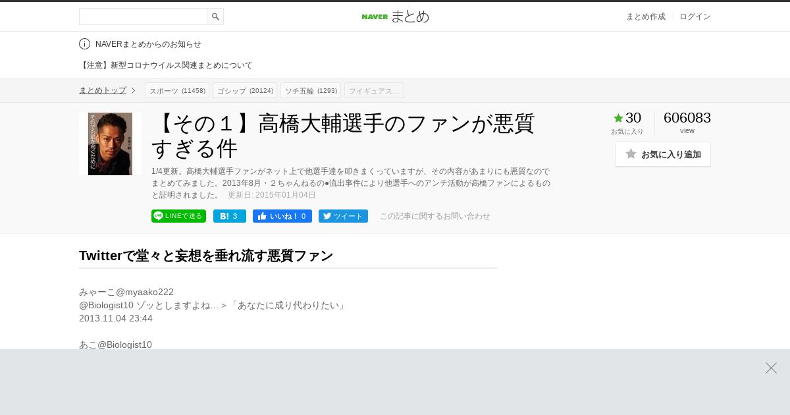Click text あこ@Biologist10
The height and width of the screenshot is (415, 790).
coord(115,345)
